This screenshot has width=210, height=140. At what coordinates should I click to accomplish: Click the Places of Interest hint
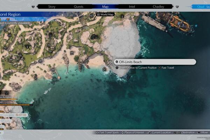(x=133, y=133)
